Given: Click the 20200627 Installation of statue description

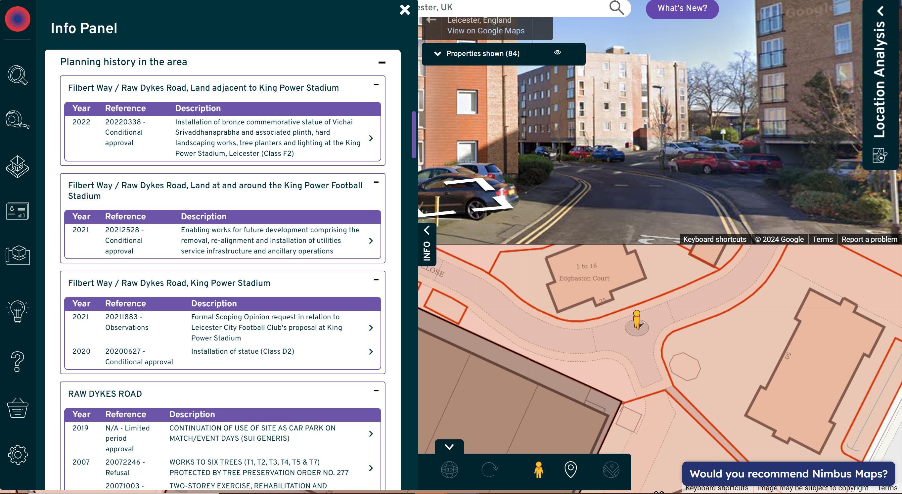Looking at the screenshot, I should point(243,351).
